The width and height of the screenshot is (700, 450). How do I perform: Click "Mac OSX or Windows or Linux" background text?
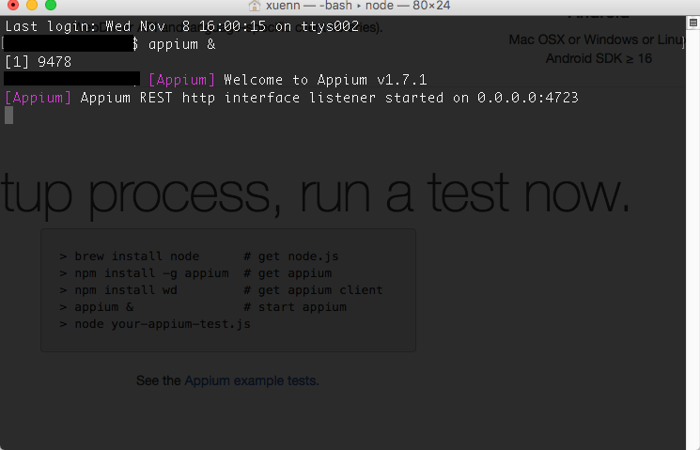[597, 39]
